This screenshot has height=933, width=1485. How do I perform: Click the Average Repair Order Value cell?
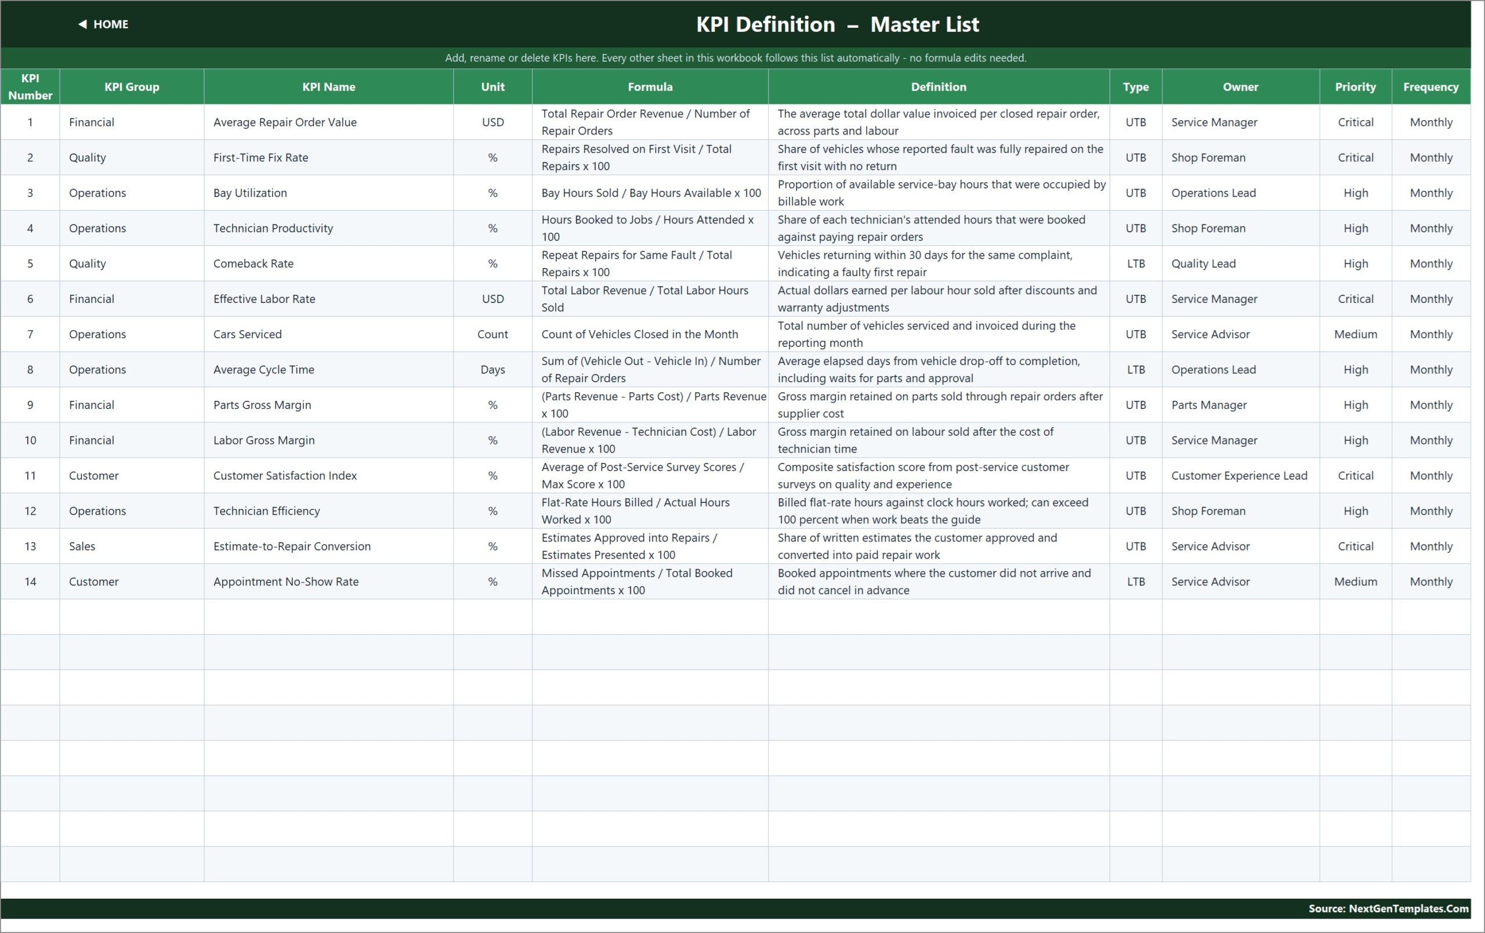(x=329, y=122)
